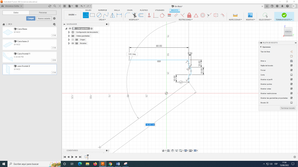Screen dimensions: 298x167
Task: Click the timeline marker at the sketch feature
Action: coord(87,157)
